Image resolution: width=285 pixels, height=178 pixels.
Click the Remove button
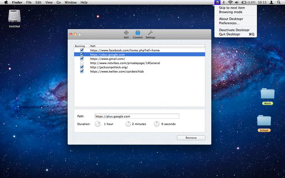(x=191, y=138)
